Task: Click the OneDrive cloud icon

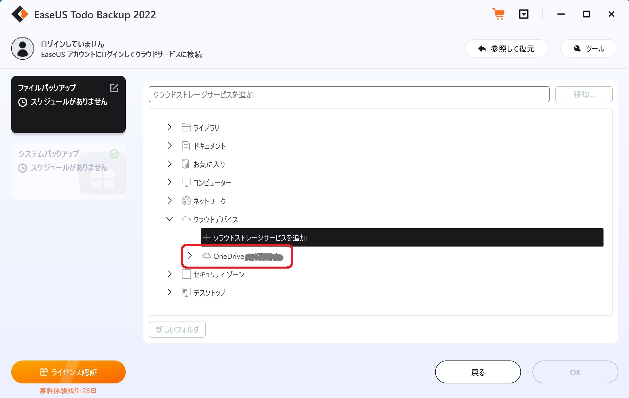Action: point(206,256)
